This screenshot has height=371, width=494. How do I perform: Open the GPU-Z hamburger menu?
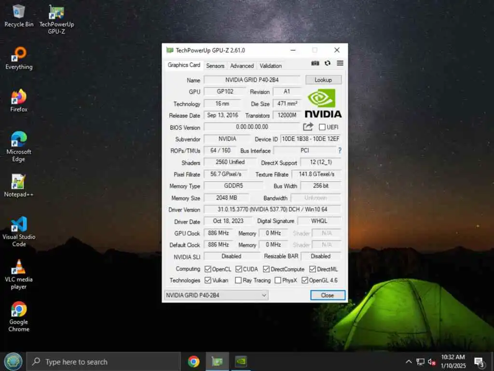(x=340, y=63)
